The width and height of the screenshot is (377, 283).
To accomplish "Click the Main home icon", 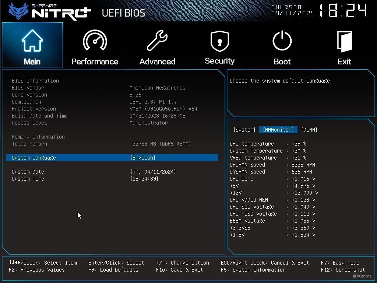I will [x=32, y=41].
